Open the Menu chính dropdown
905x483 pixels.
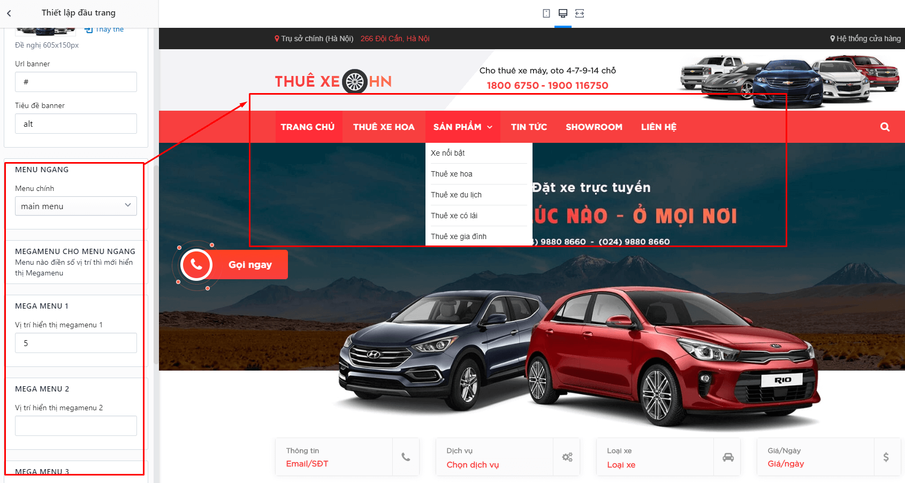tap(76, 206)
